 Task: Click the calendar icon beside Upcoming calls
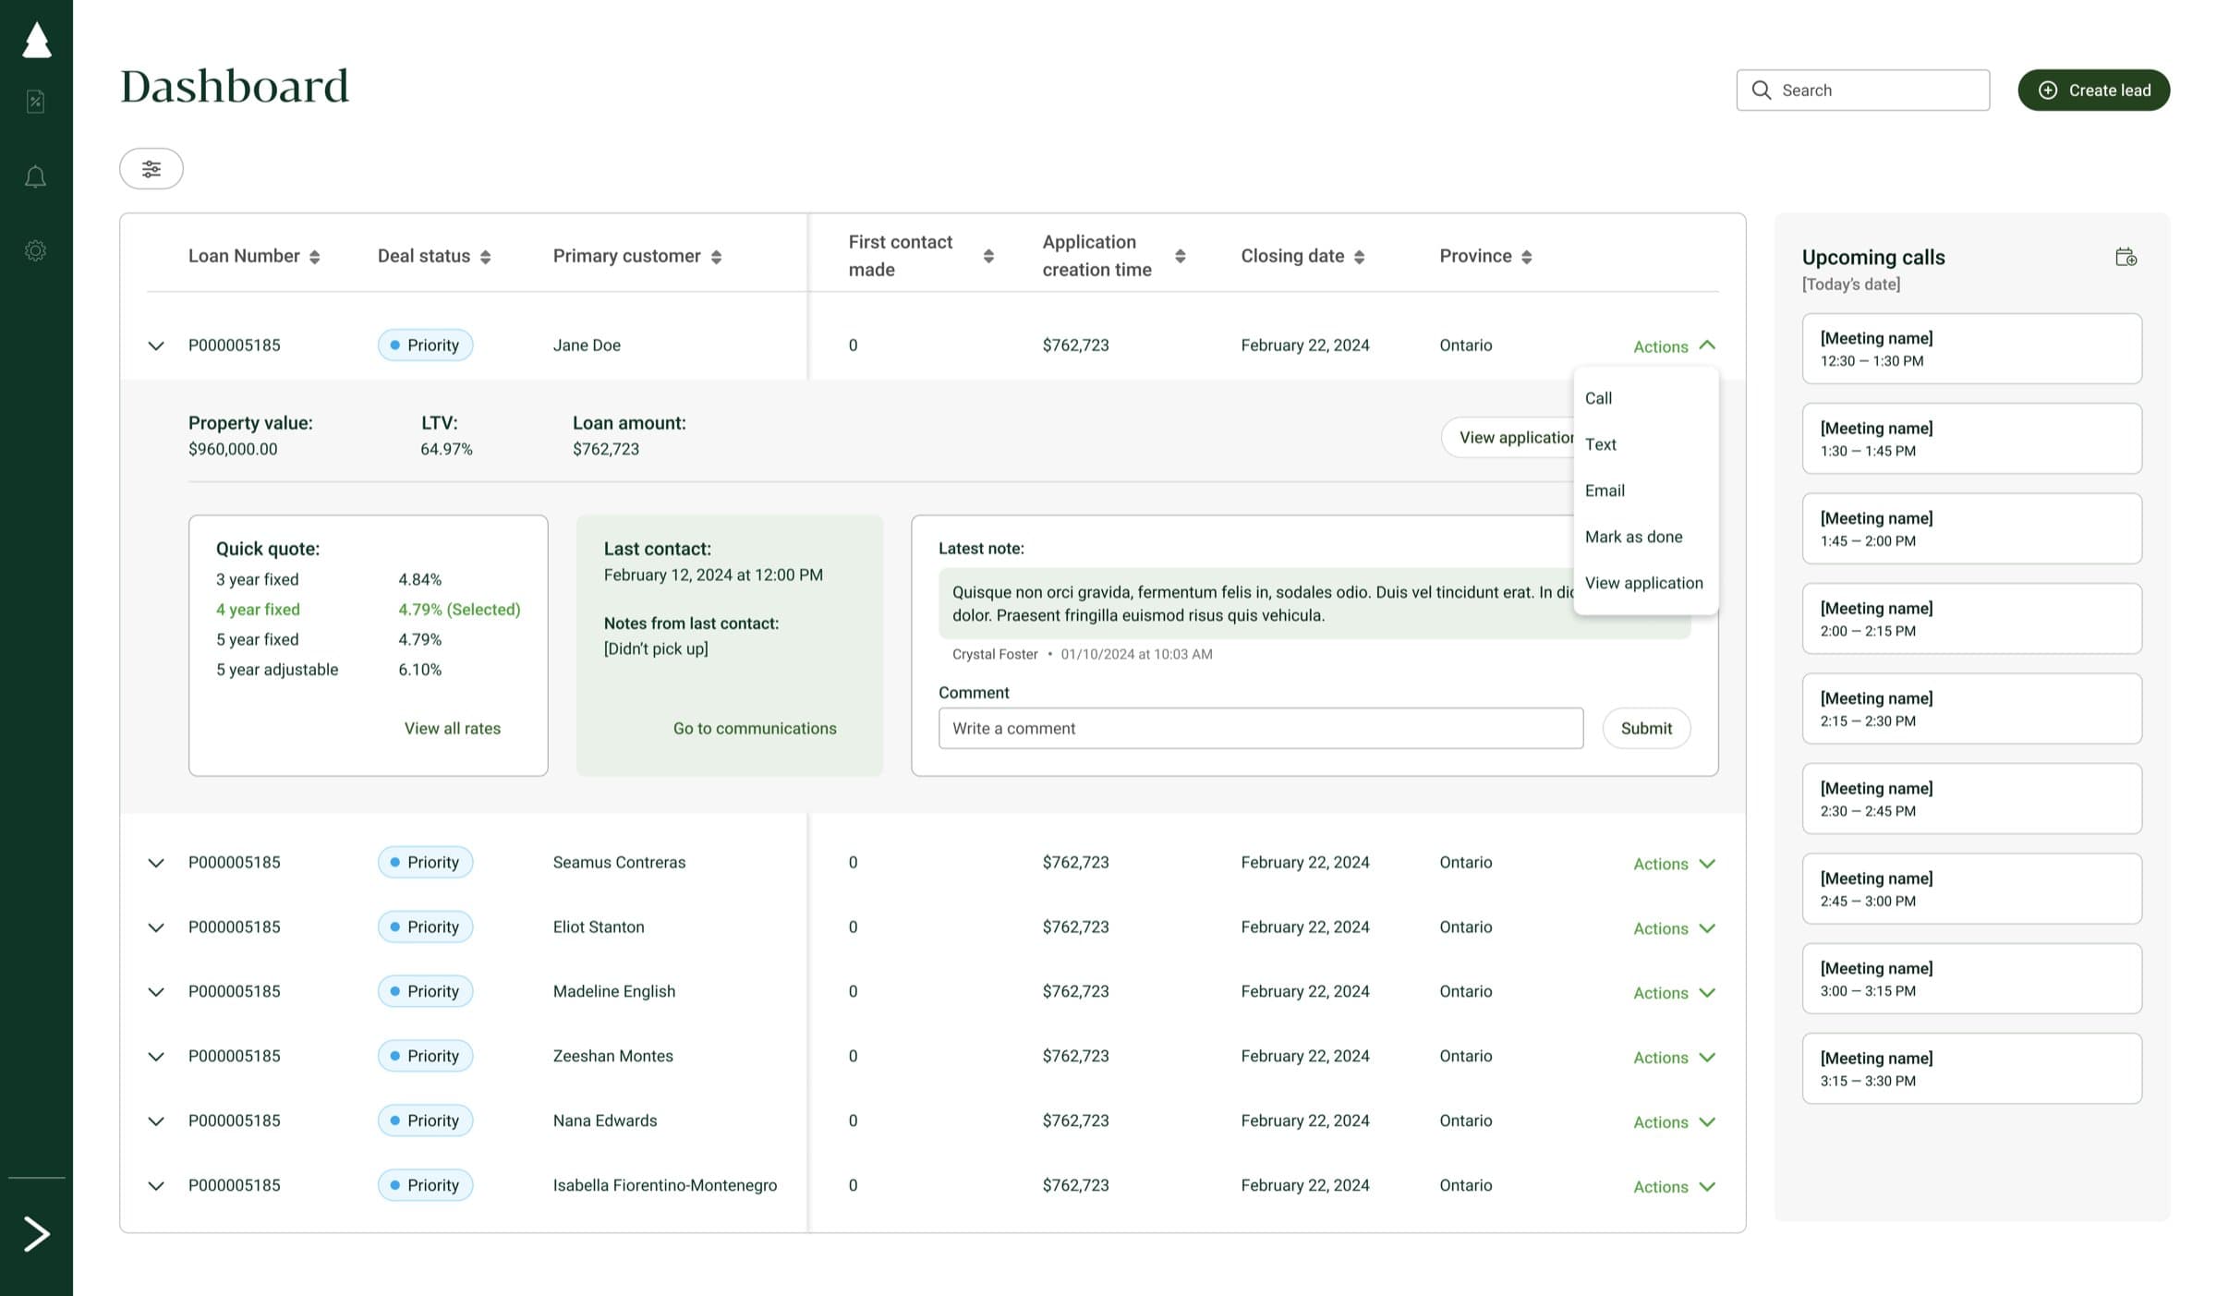pyautogui.click(x=2127, y=257)
